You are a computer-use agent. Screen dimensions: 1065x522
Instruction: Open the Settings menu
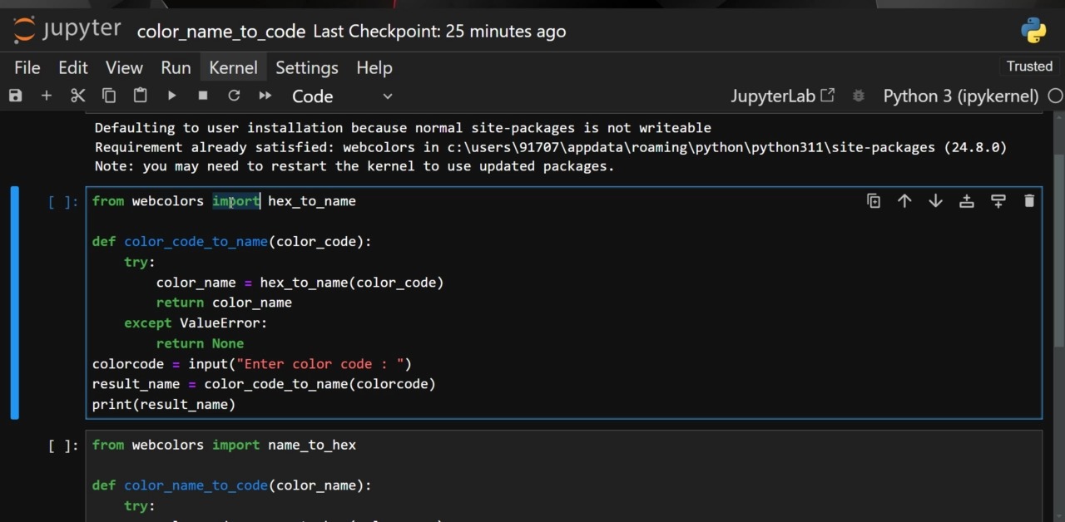[x=307, y=67]
